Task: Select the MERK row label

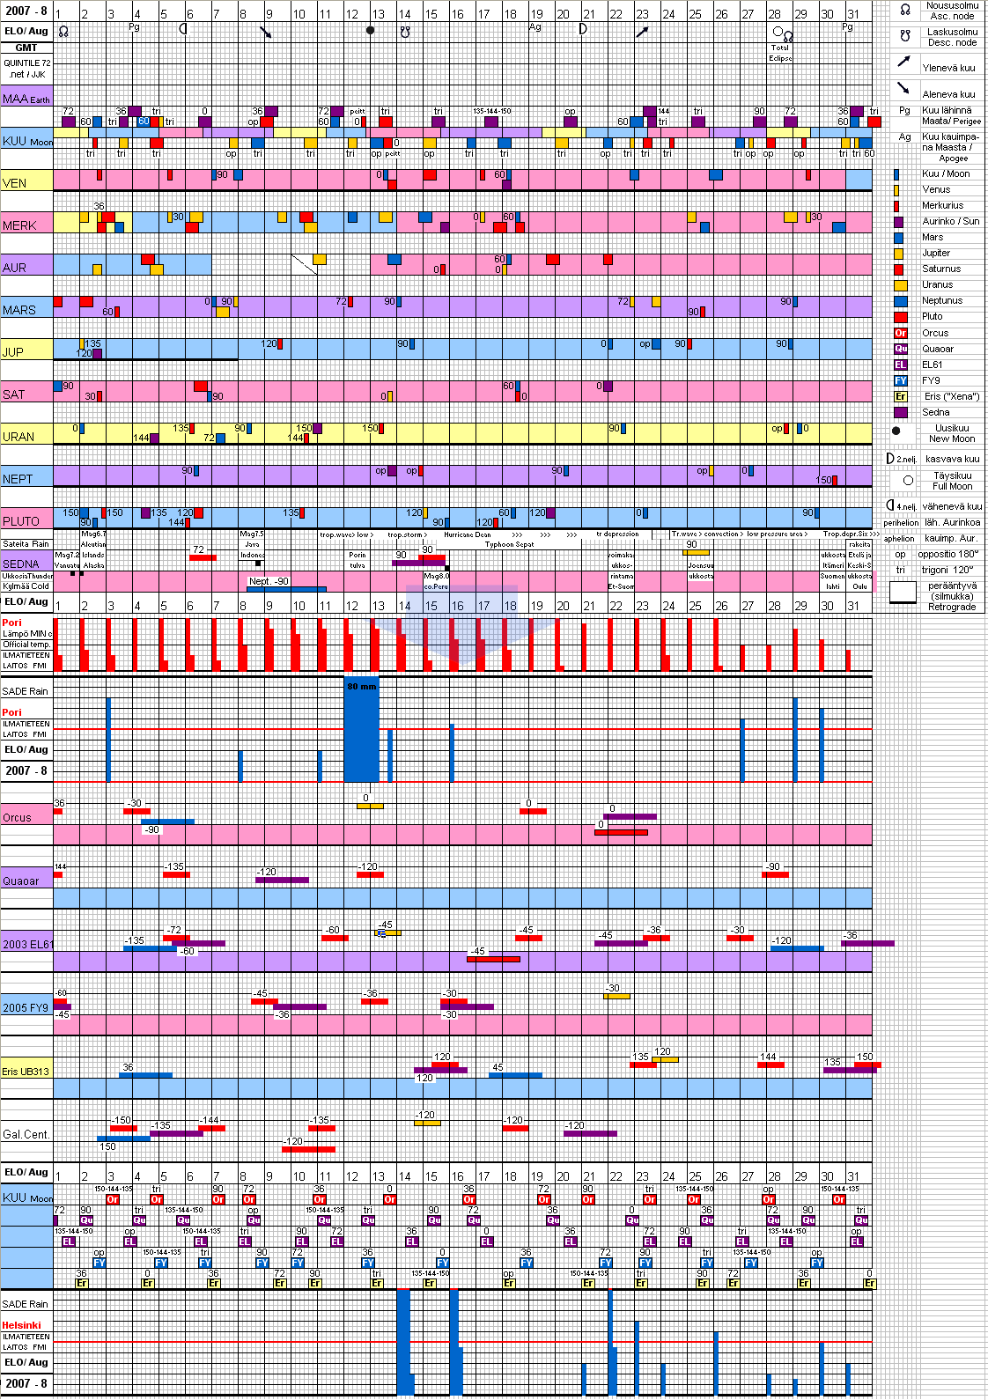Action: (19, 225)
